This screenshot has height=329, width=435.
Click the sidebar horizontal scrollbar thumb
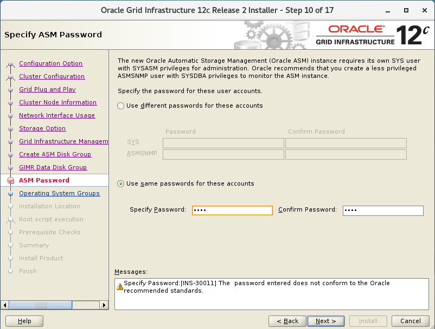pos(41,305)
